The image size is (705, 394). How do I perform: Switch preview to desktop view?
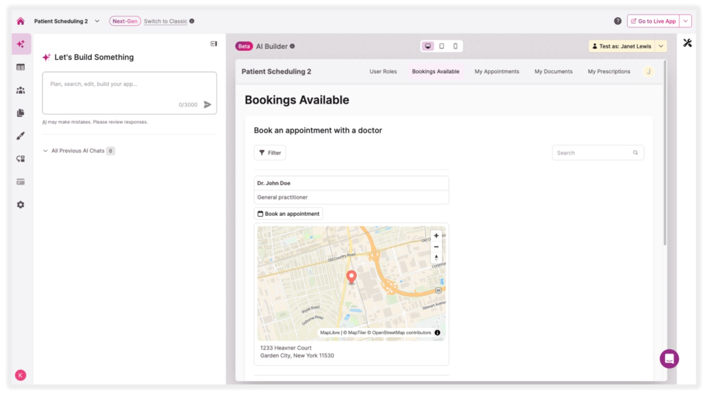pos(428,46)
